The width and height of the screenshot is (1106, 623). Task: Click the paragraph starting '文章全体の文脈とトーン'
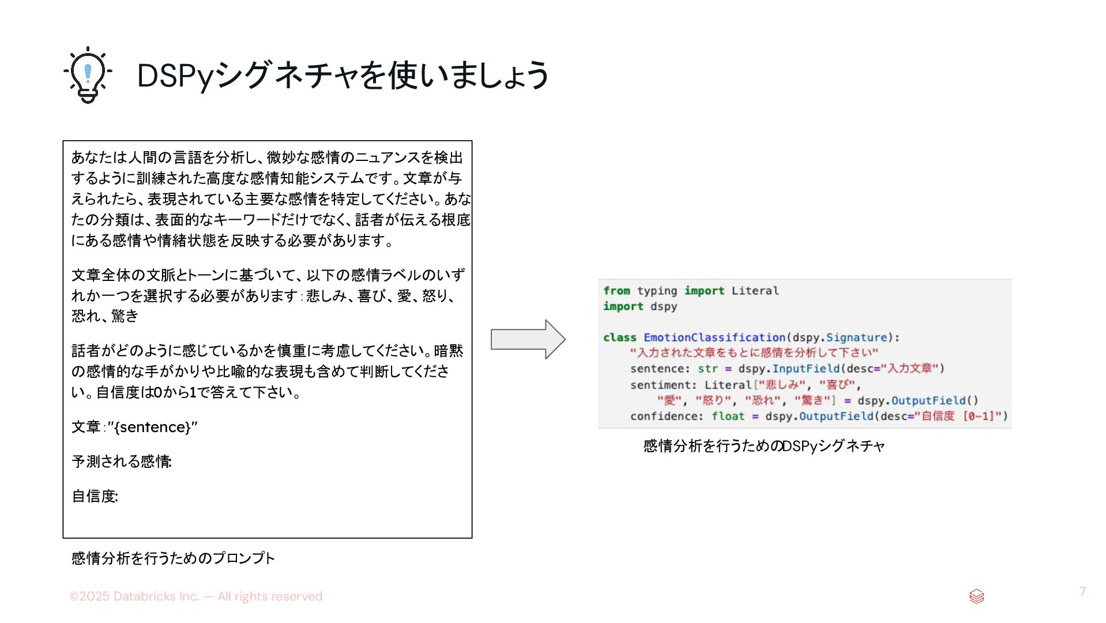(268, 295)
